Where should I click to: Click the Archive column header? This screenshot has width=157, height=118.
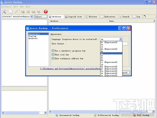point(78,21)
